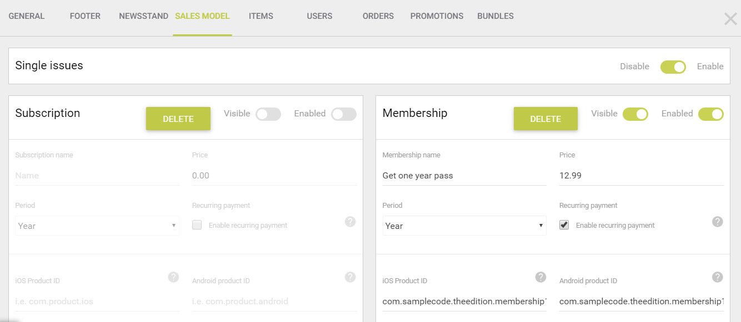Viewport: 741px width, 322px height.
Task: Open help for Subscription iOS Product ID
Action: coord(173,277)
